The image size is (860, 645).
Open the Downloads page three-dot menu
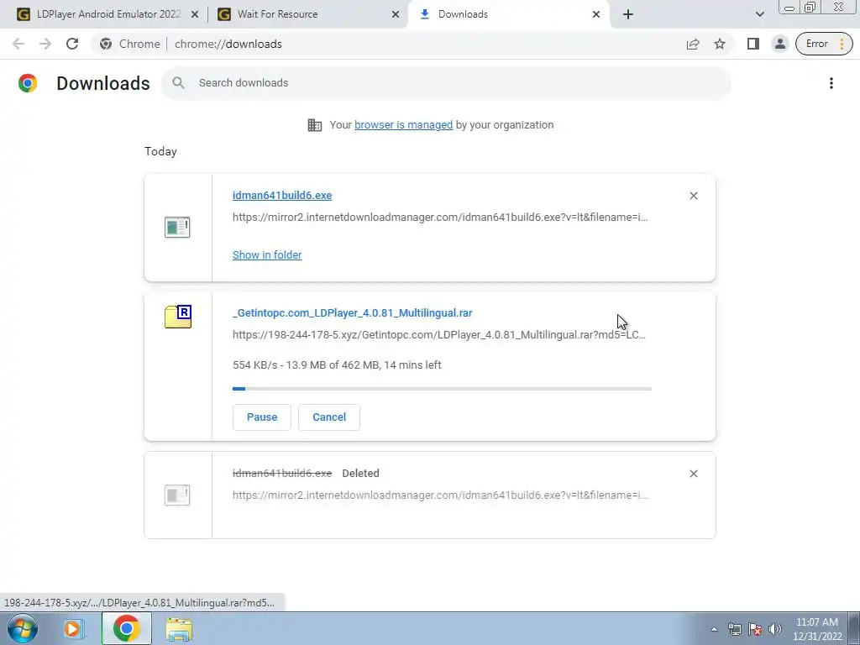pos(831,83)
